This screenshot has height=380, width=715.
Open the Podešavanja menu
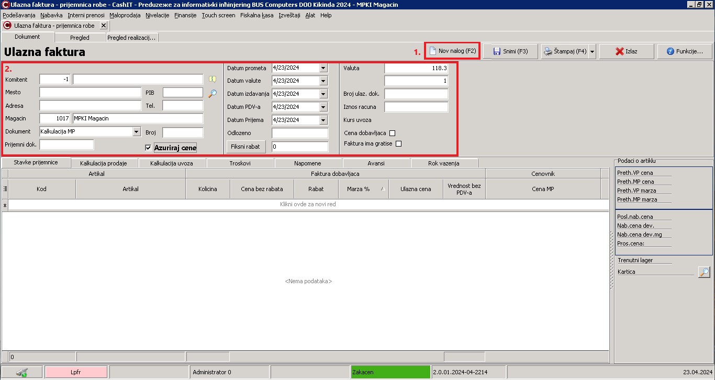(x=19, y=15)
